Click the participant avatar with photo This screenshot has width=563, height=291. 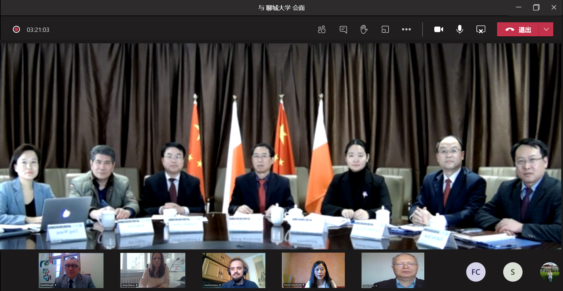550,272
